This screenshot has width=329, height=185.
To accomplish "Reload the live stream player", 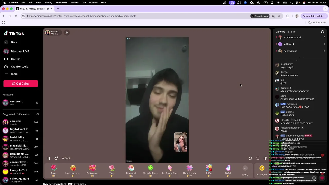I will tap(56, 158).
